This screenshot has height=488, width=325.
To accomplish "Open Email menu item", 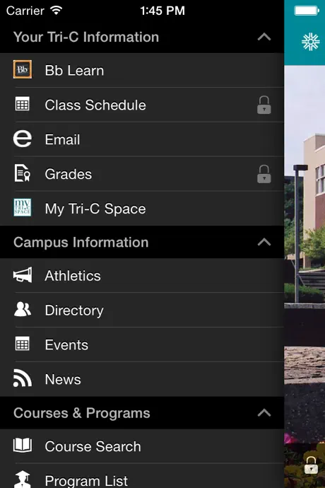I will pos(142,139).
